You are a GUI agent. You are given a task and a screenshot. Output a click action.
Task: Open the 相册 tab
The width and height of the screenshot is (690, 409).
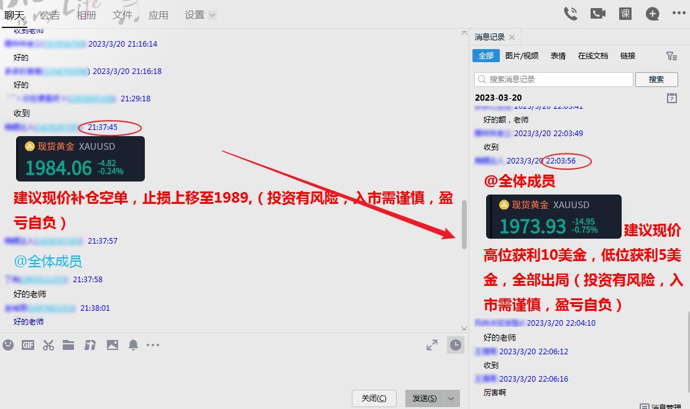tap(86, 15)
